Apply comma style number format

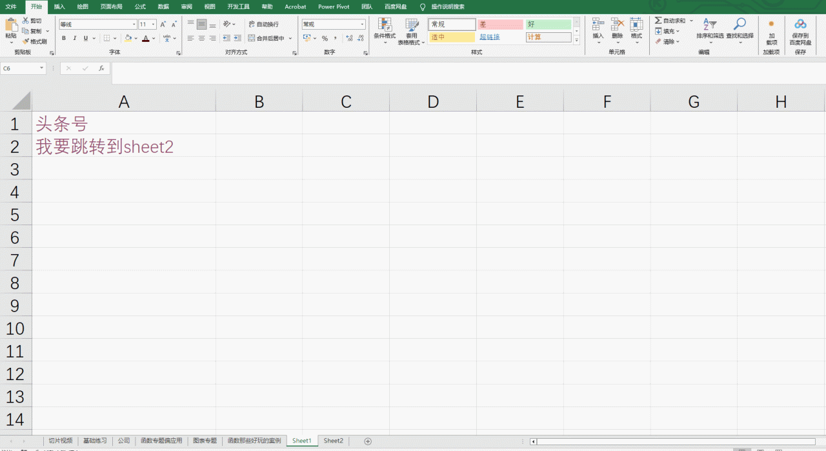[x=336, y=38]
